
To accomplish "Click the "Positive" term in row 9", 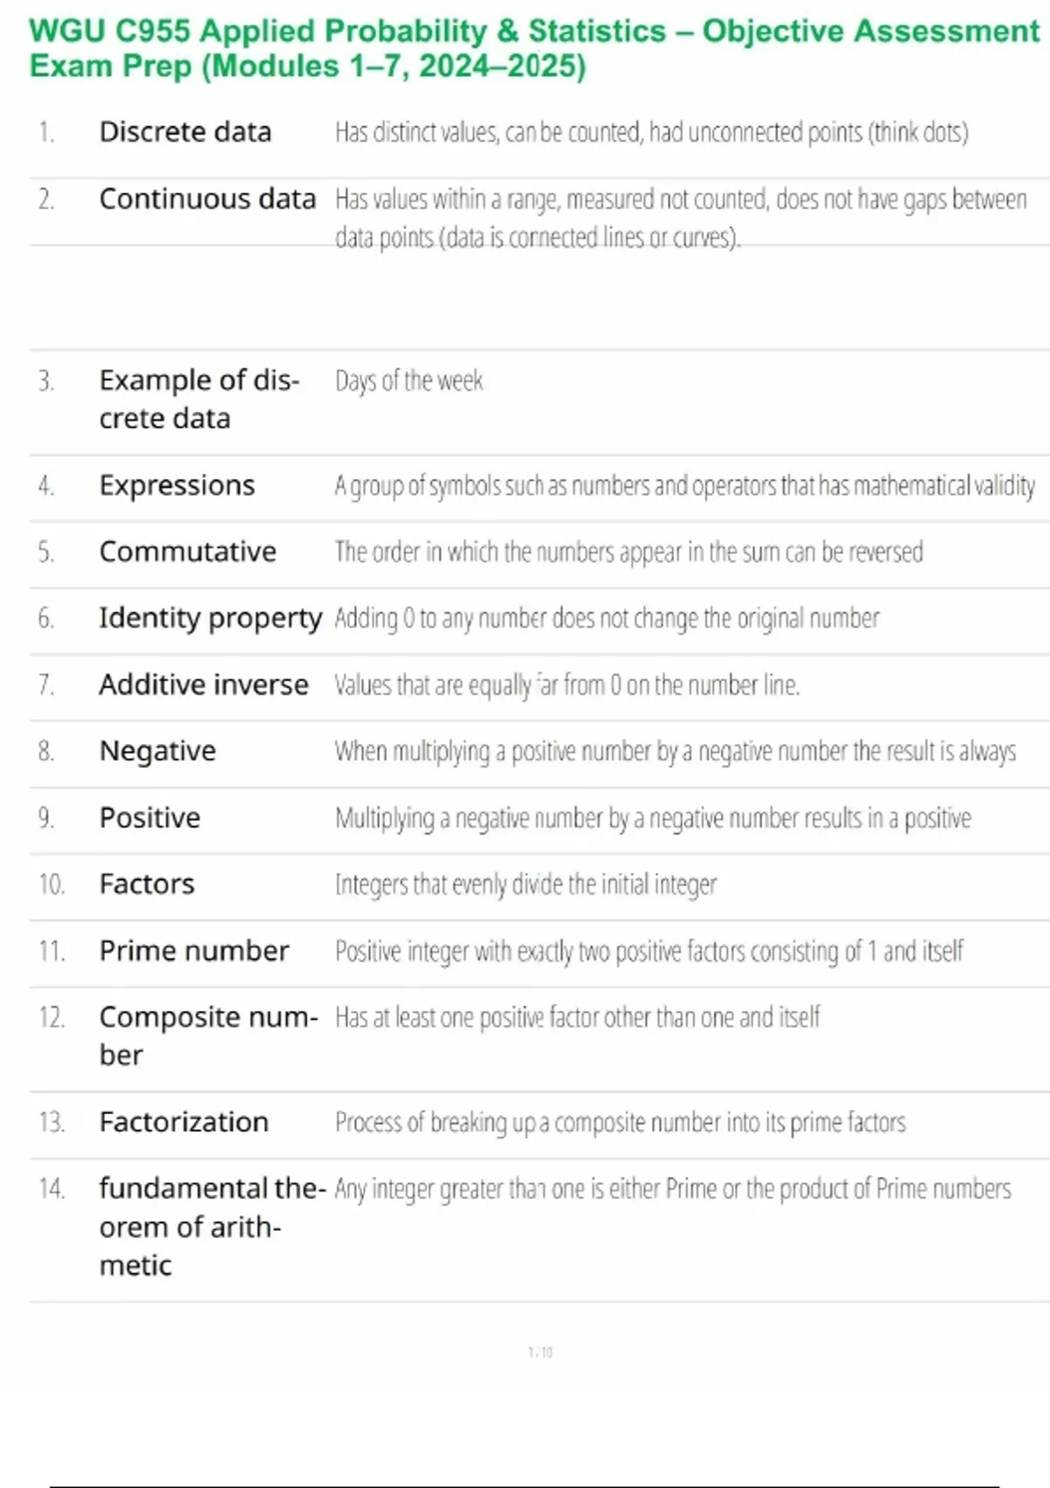I will click(x=150, y=818).
